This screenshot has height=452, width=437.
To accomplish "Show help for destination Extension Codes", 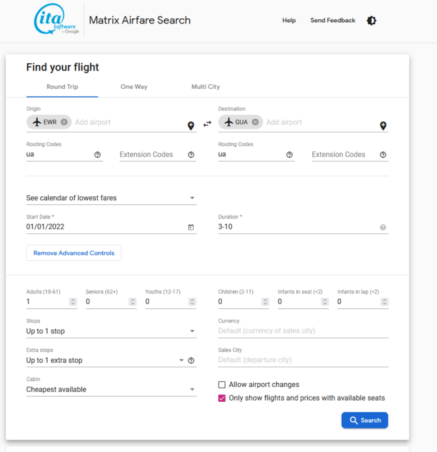I will click(383, 155).
